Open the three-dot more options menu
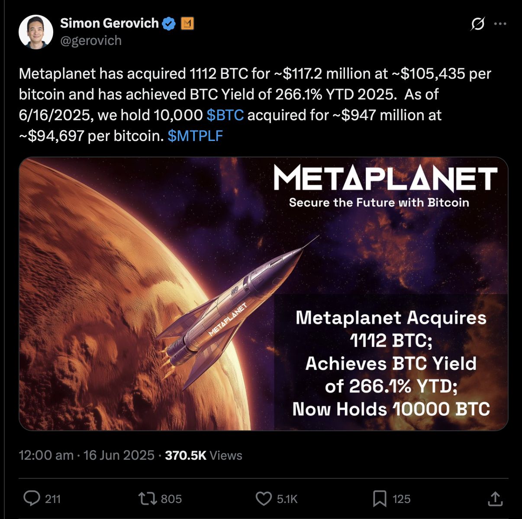Image resolution: width=522 pixels, height=519 pixels. pos(500,24)
